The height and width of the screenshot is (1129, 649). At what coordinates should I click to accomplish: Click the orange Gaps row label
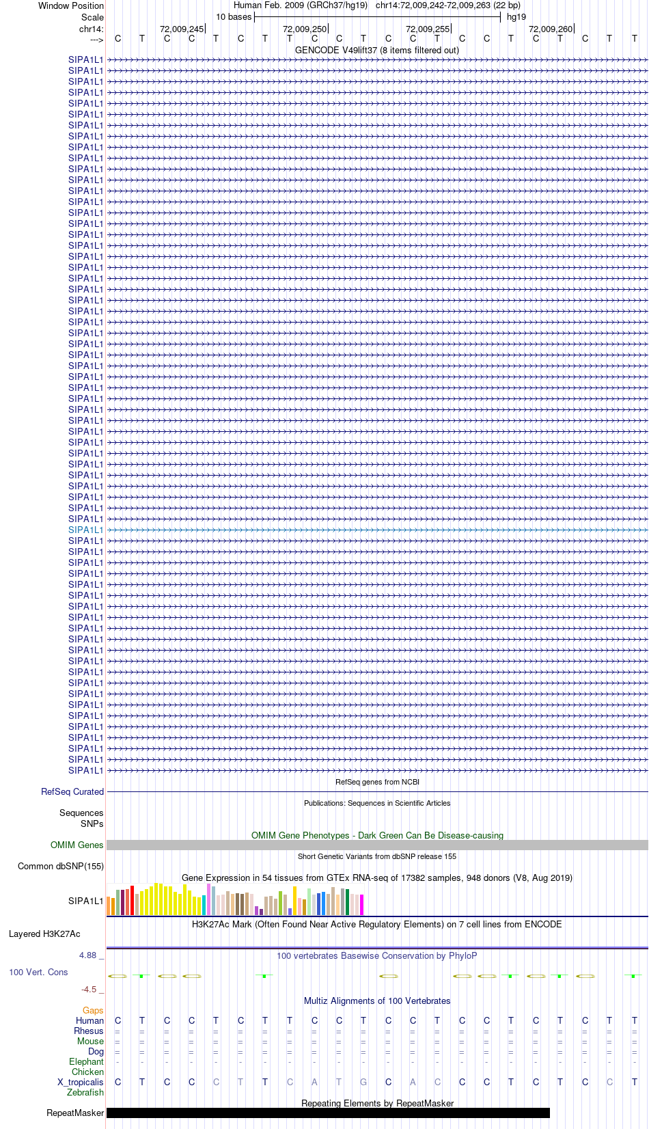[93, 1010]
